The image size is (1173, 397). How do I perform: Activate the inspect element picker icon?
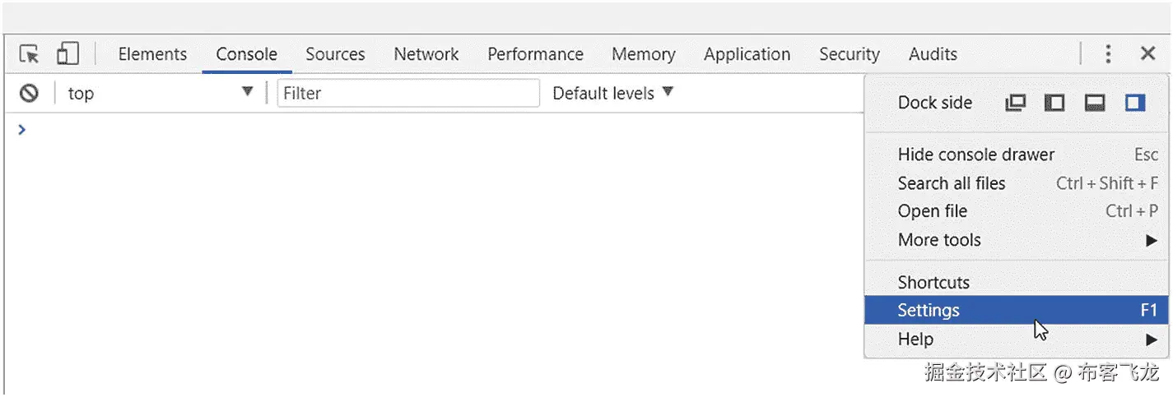coord(30,54)
